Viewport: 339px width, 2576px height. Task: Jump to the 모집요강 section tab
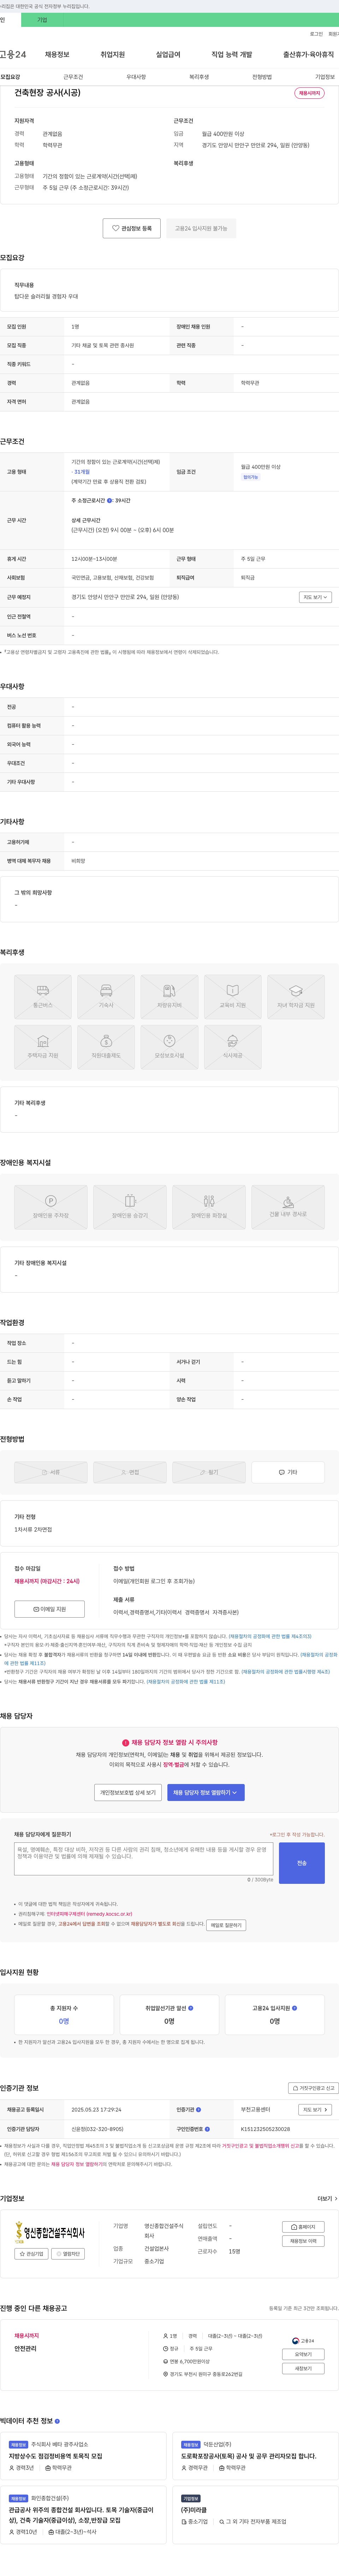10,77
